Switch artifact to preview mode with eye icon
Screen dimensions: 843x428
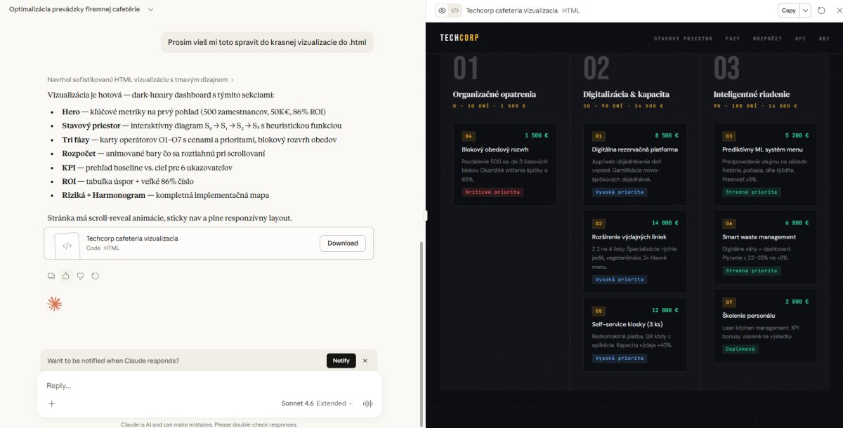442,11
